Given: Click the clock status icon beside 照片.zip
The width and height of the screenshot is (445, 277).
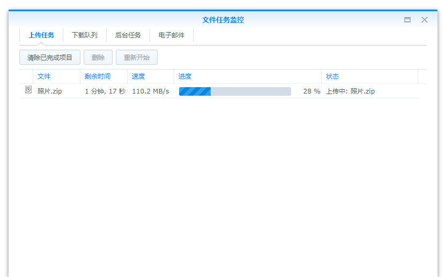Looking at the screenshot, I should (28, 90).
